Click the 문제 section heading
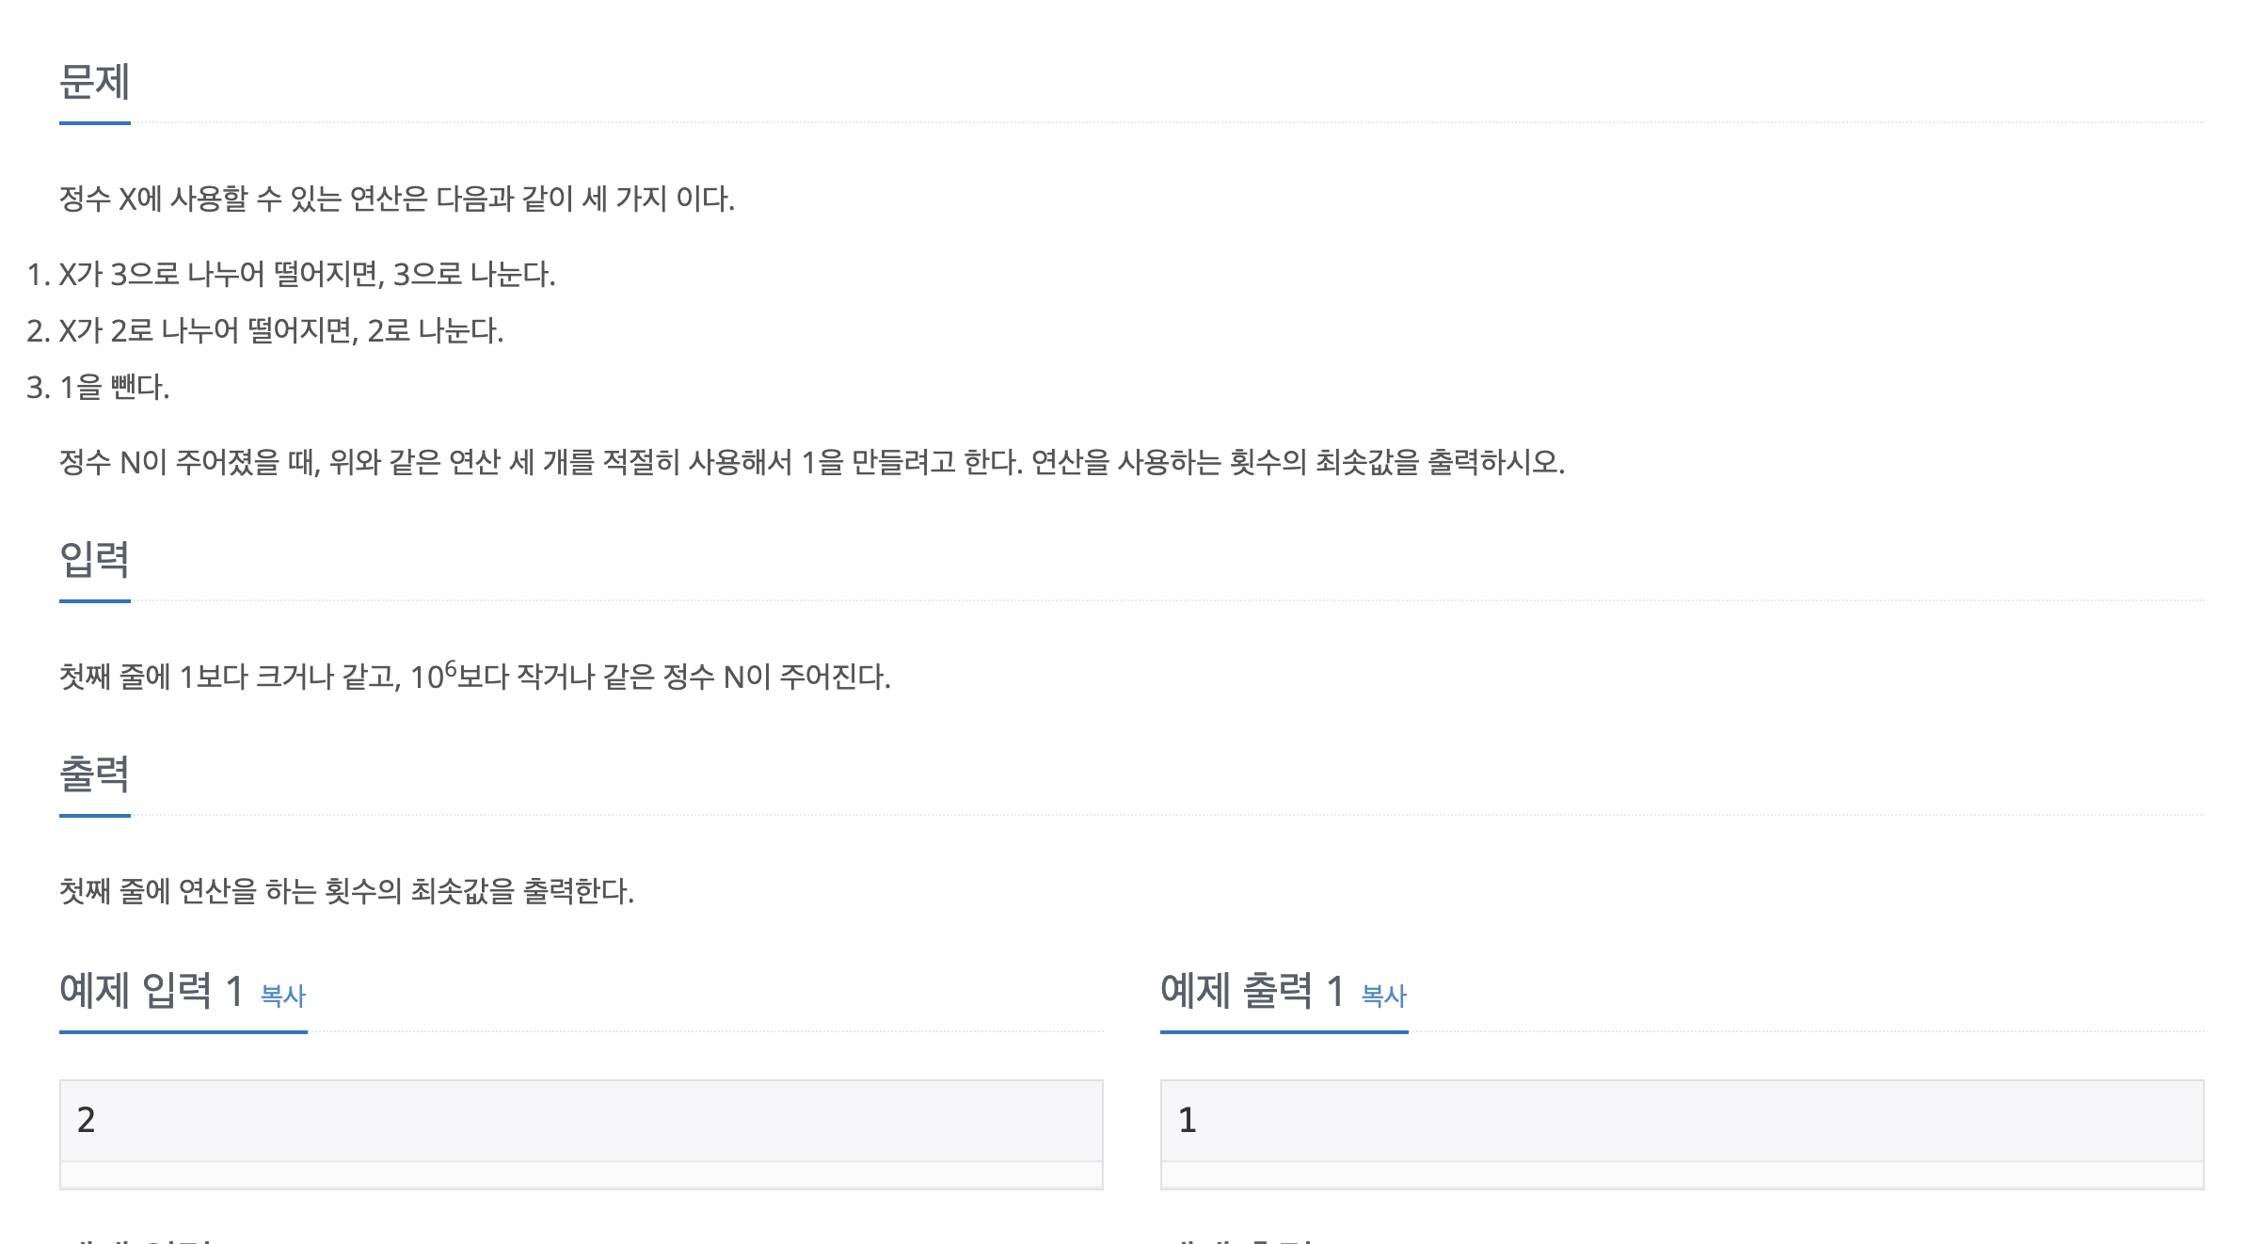 click(94, 82)
